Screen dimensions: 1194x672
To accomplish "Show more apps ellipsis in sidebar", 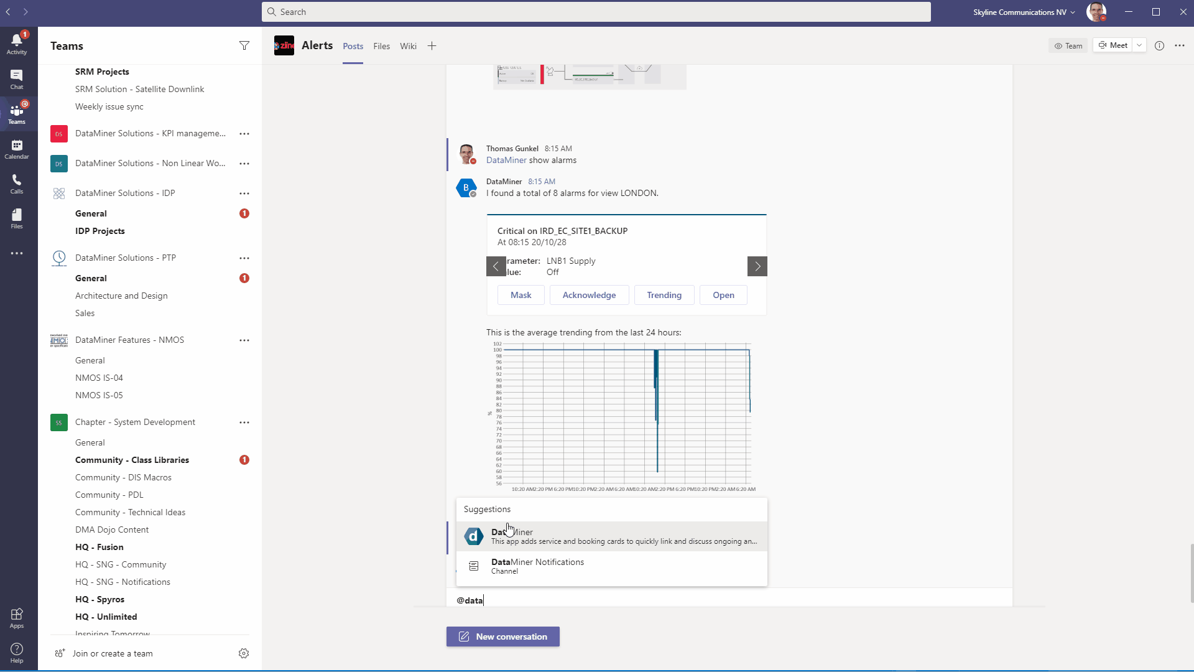I will [17, 253].
